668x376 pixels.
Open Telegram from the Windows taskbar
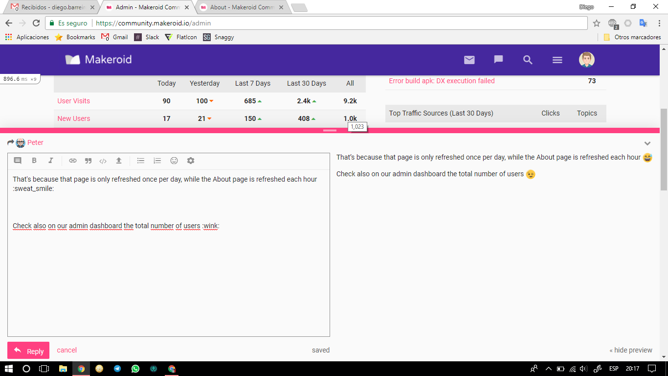coord(117,369)
